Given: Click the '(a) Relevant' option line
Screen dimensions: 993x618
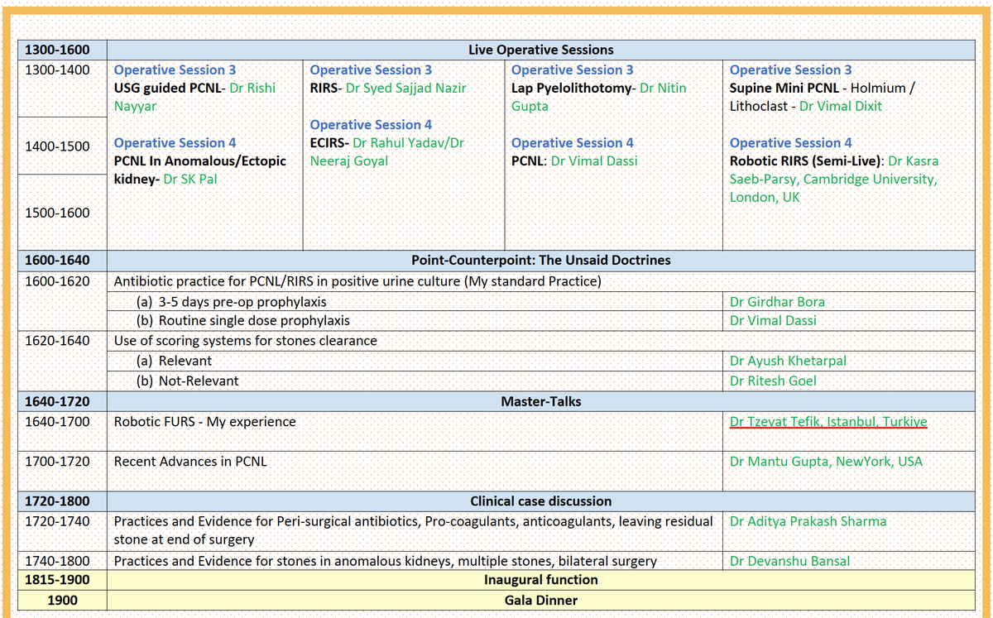Looking at the screenshot, I should 174,361.
